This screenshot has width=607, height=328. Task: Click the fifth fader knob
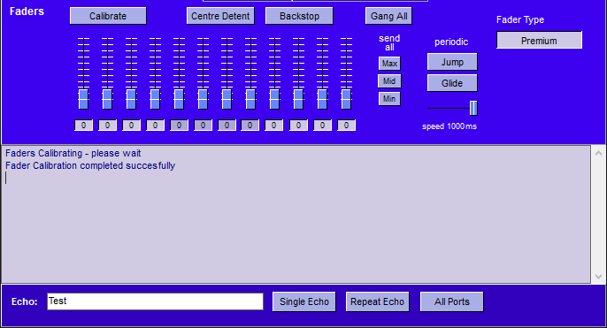click(x=179, y=99)
